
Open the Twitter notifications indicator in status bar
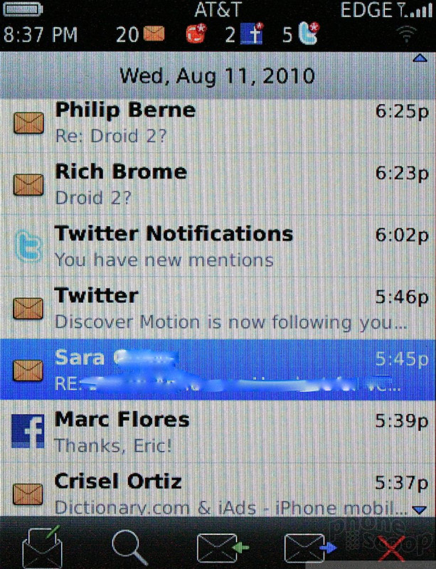tap(309, 33)
